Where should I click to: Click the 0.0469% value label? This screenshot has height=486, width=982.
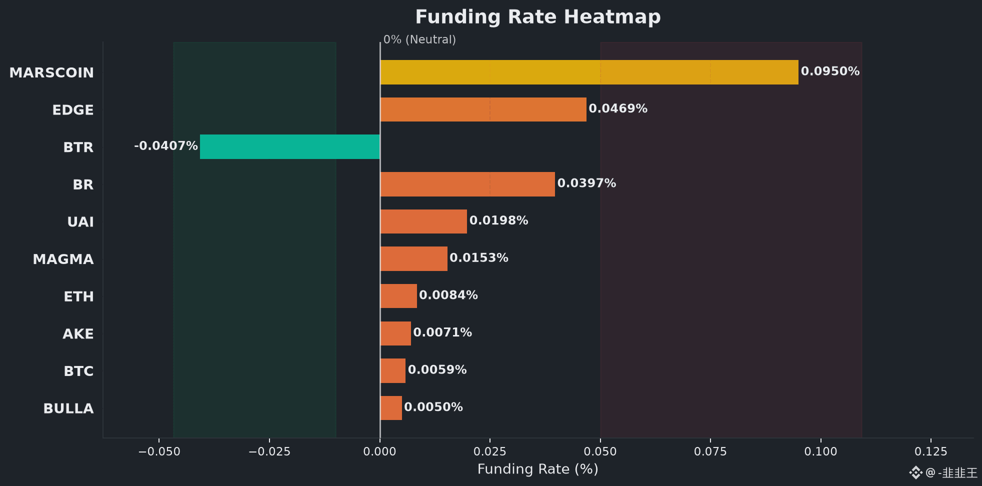pos(618,108)
